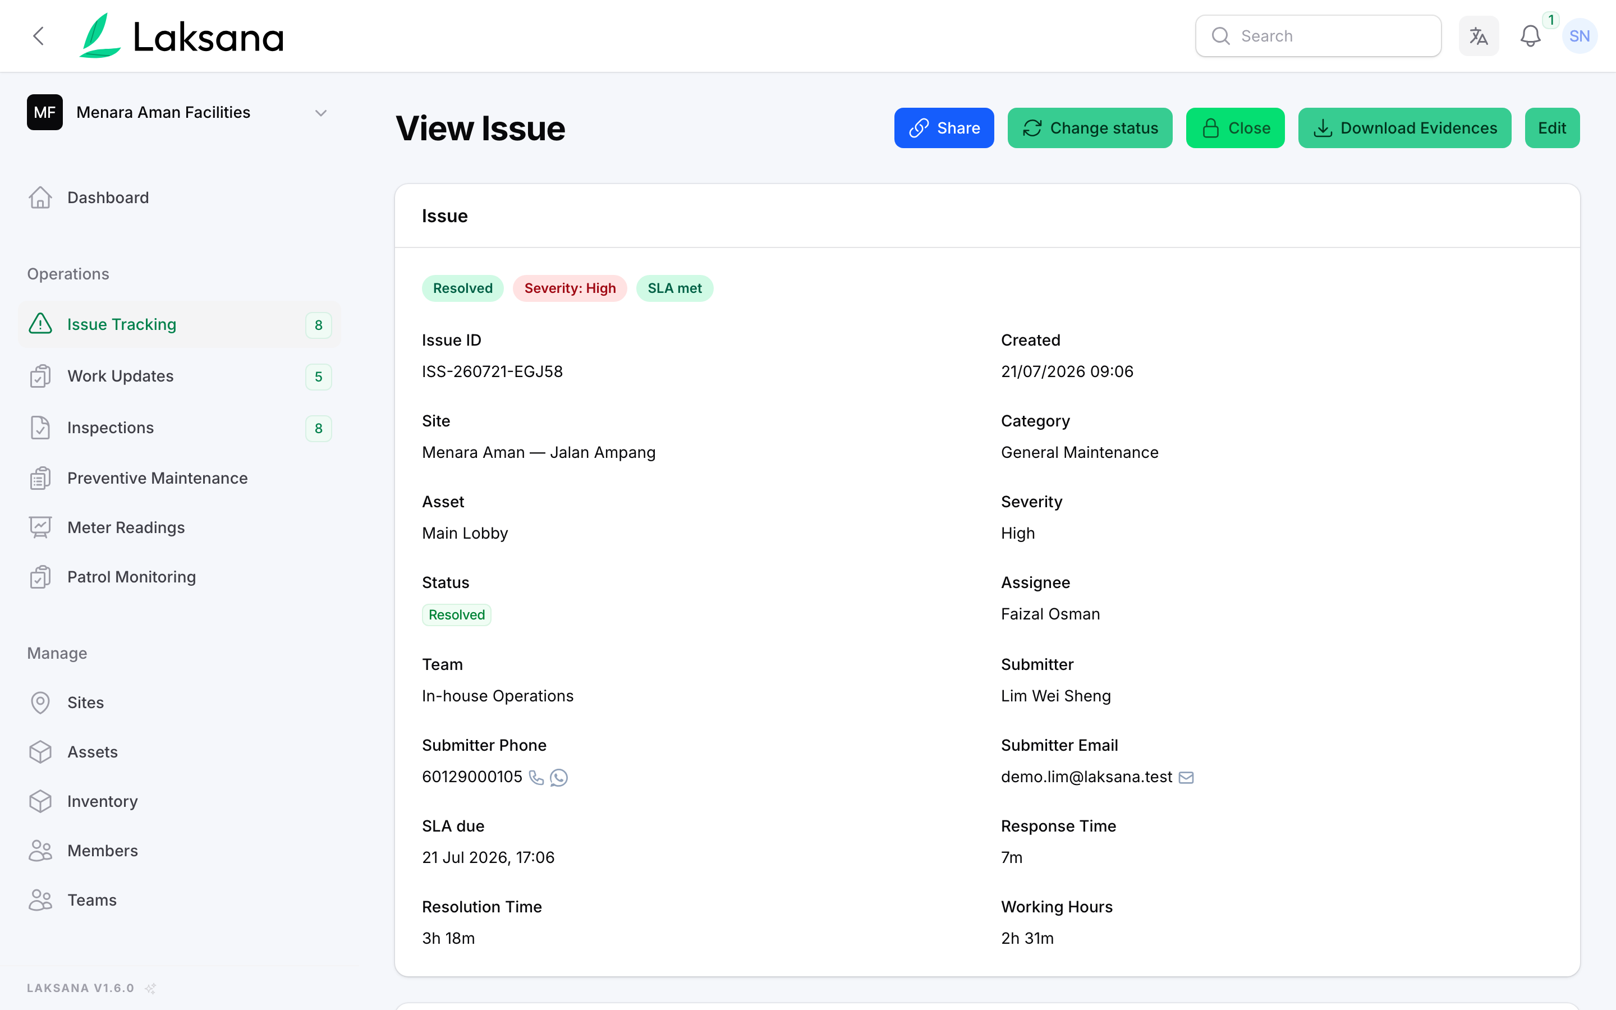Click the Issue Tracking count badge 8
The width and height of the screenshot is (1616, 1010).
[319, 325]
